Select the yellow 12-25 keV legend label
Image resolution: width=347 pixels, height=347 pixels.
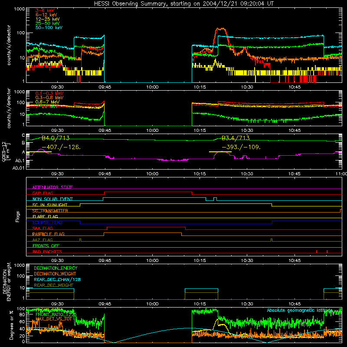point(48,19)
